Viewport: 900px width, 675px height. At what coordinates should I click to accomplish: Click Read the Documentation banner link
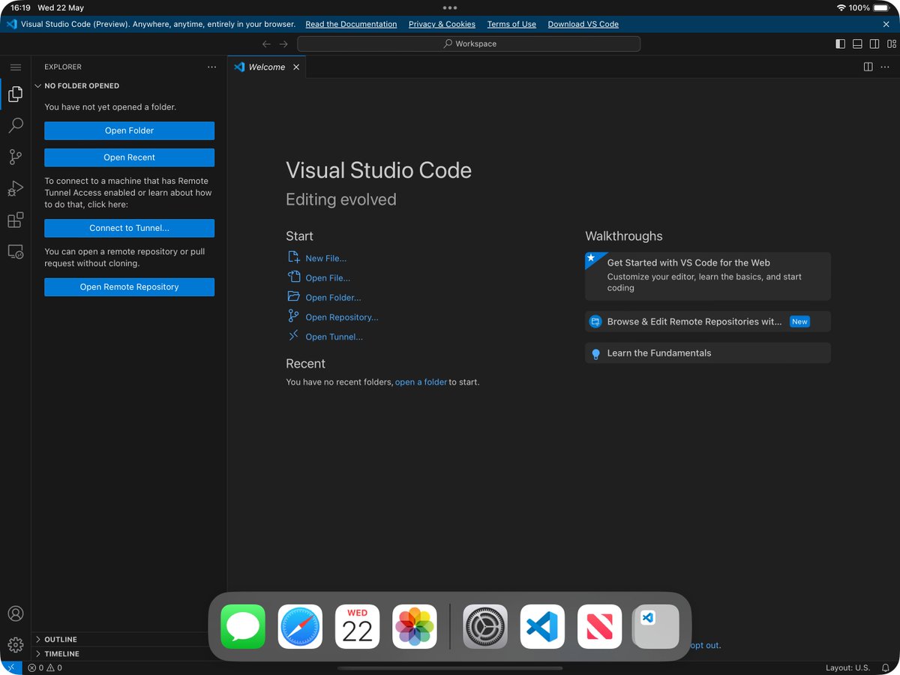point(351,24)
